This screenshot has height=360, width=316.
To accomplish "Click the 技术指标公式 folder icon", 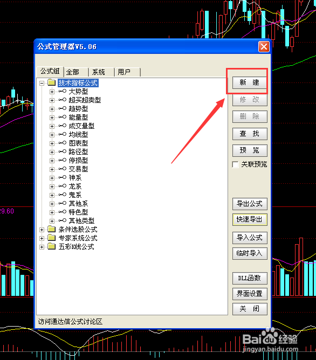I will click(52, 82).
